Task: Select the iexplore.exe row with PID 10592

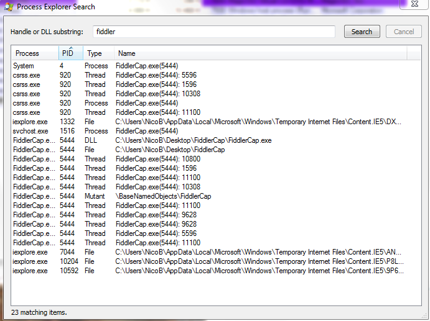Action: click(216, 271)
